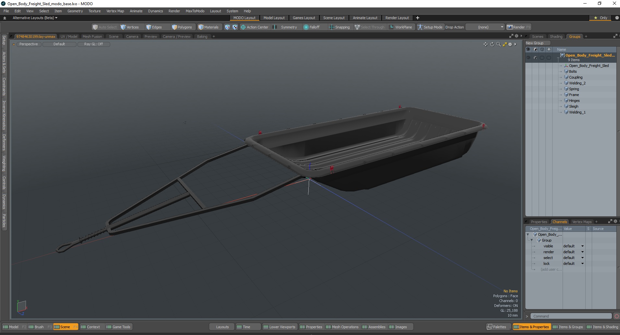Toggle second checkbox in Open_Body_Freight_Sled group row
The width and height of the screenshot is (620, 335).
click(x=549, y=58)
